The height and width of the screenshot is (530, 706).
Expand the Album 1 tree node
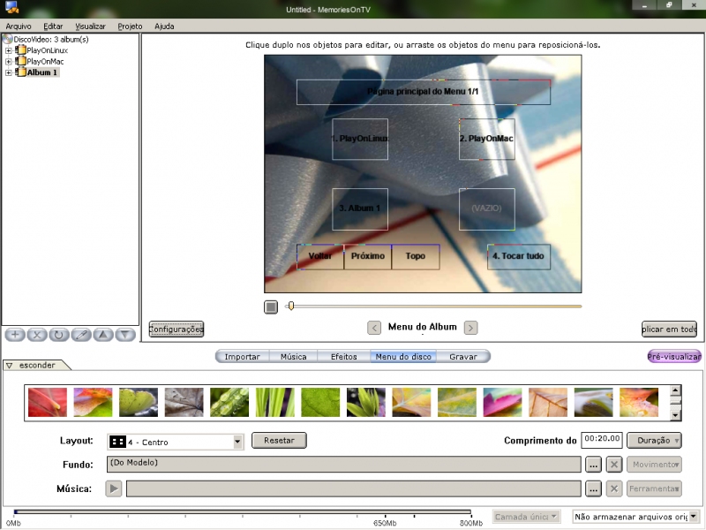9,72
